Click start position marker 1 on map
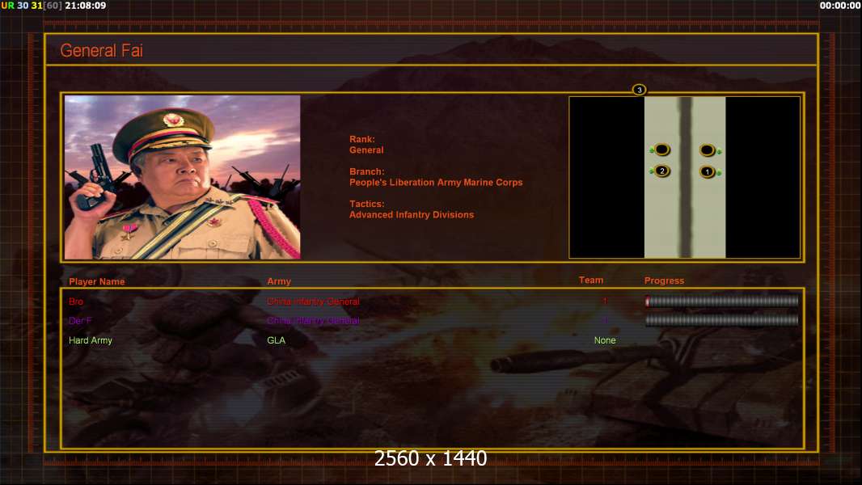This screenshot has height=485, width=862. (708, 172)
